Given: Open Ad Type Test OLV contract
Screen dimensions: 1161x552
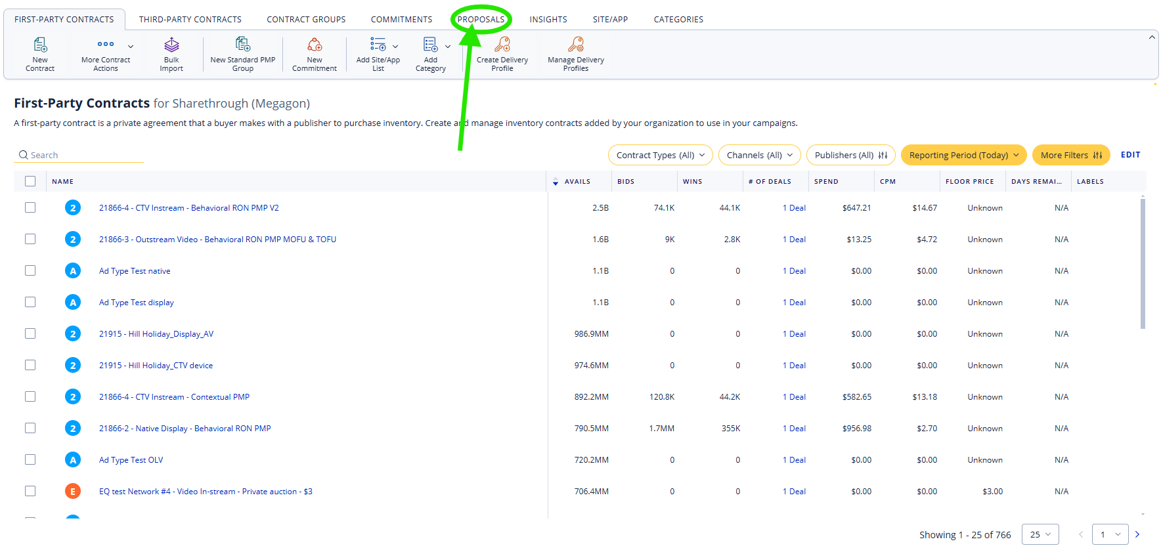Looking at the screenshot, I should [131, 460].
